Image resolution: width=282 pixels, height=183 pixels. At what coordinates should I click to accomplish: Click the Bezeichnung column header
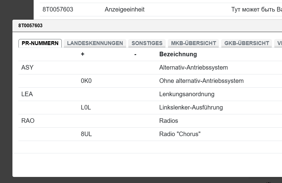tap(178, 54)
